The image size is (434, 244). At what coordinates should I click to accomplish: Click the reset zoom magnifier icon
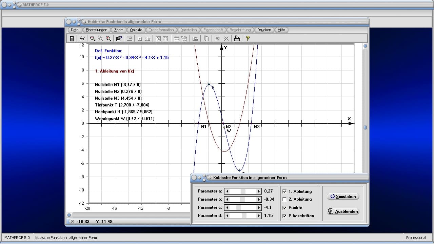point(100,39)
